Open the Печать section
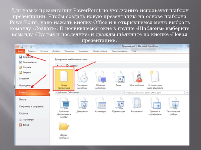201x150 pixels. pos(23,99)
